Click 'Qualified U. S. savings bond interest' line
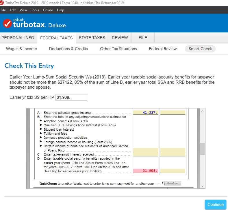This screenshot has width=228, height=210. 79,125
